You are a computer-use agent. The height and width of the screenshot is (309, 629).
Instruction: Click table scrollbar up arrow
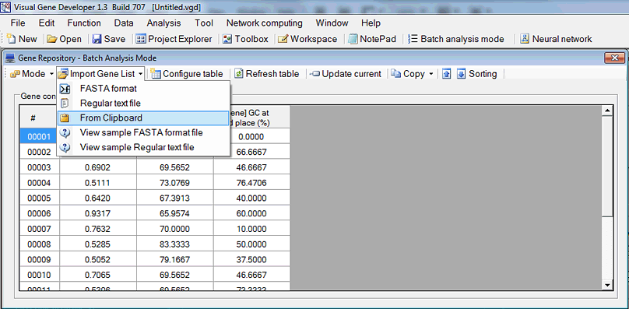(607, 111)
